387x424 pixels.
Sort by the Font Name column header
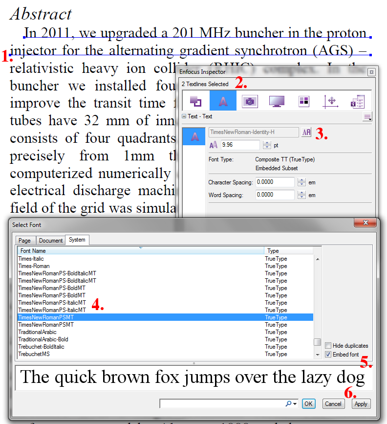pyautogui.click(x=141, y=251)
